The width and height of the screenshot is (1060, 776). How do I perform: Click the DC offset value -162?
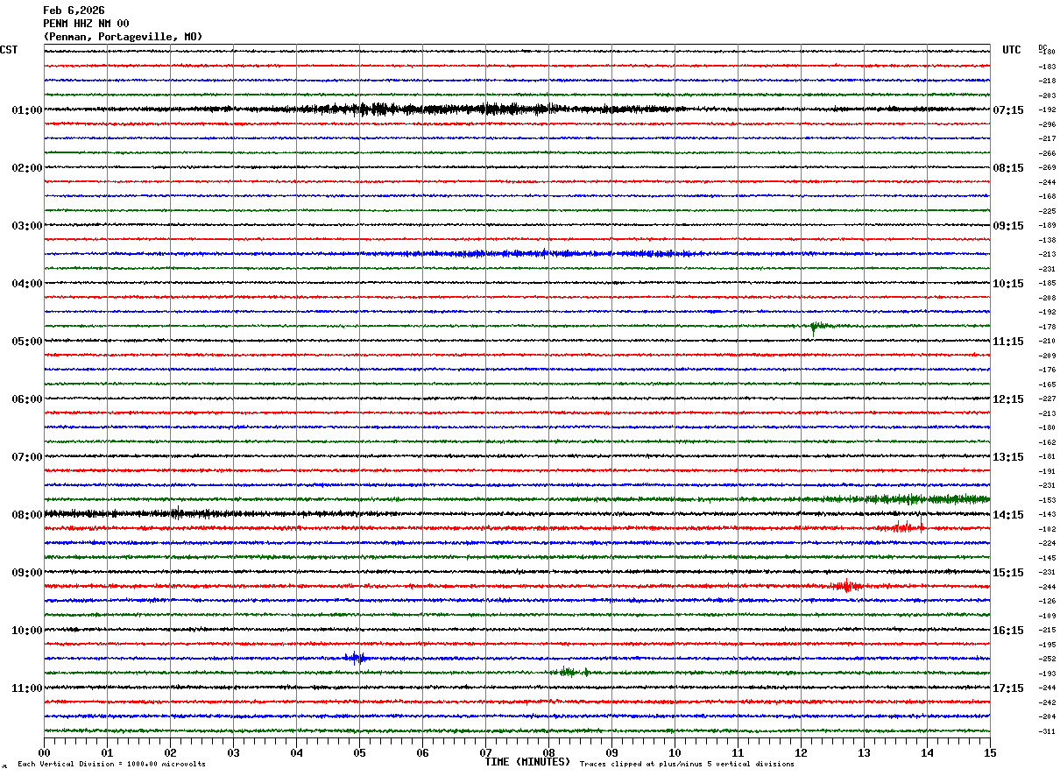pos(1047,441)
